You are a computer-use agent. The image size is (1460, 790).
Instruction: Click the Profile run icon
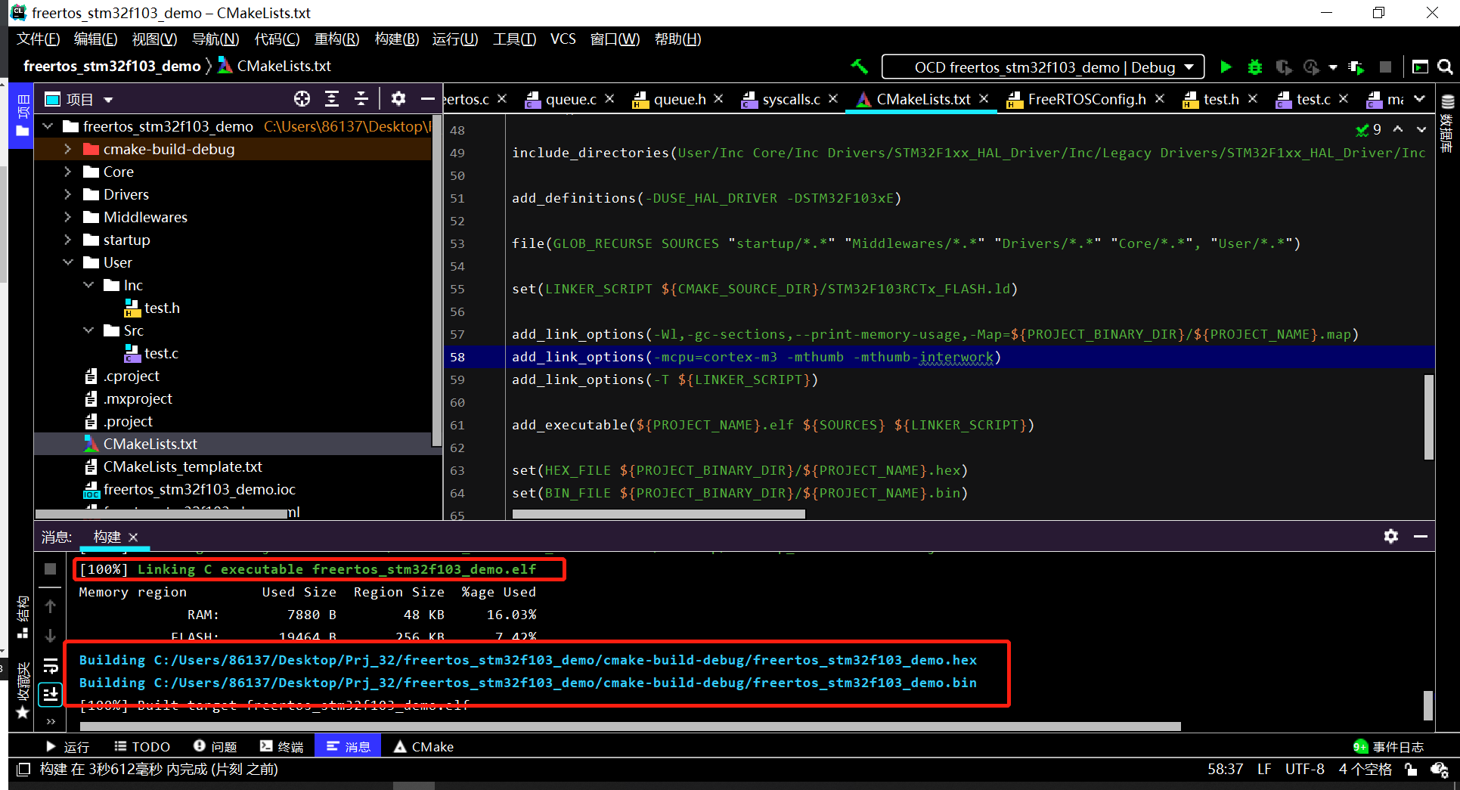(1312, 67)
